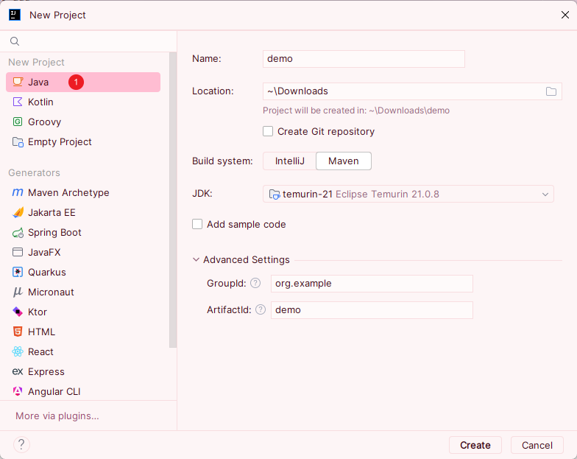The height and width of the screenshot is (459, 577).
Task: Click the JavaFX window icon
Action: [x=18, y=252]
